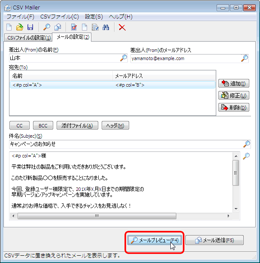The height and width of the screenshot is (263, 260).
Task: Open a file with the folder icon
Action: click(19, 27)
